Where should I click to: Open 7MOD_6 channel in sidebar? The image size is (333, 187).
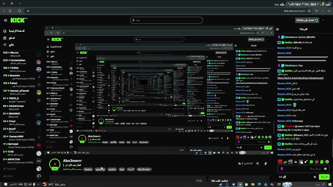point(22,100)
